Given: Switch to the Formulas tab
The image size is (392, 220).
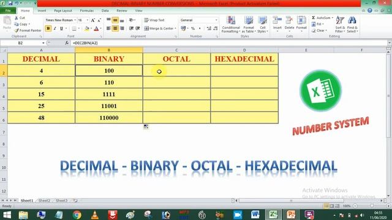Looking at the screenshot, I should (87, 11).
